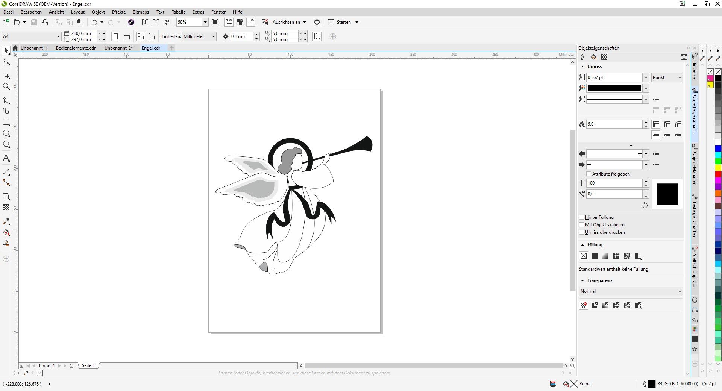Screen dimensions: 722x391
Task: Open the Transparenz Normal dropdown
Action: coord(631,291)
